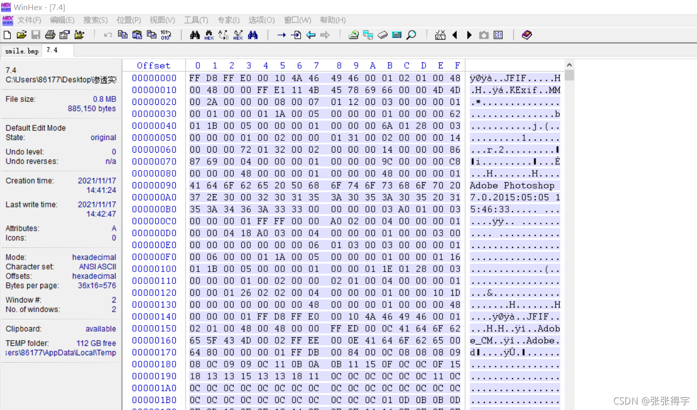Select offset row 00000090
697x410 pixels.
154,185
